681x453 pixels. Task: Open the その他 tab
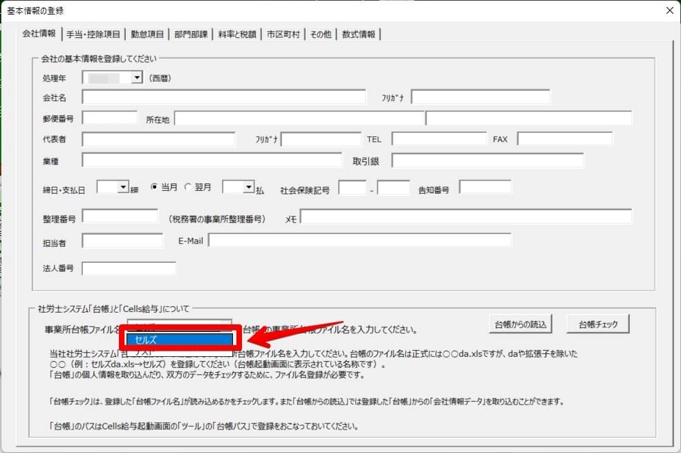pos(321,34)
